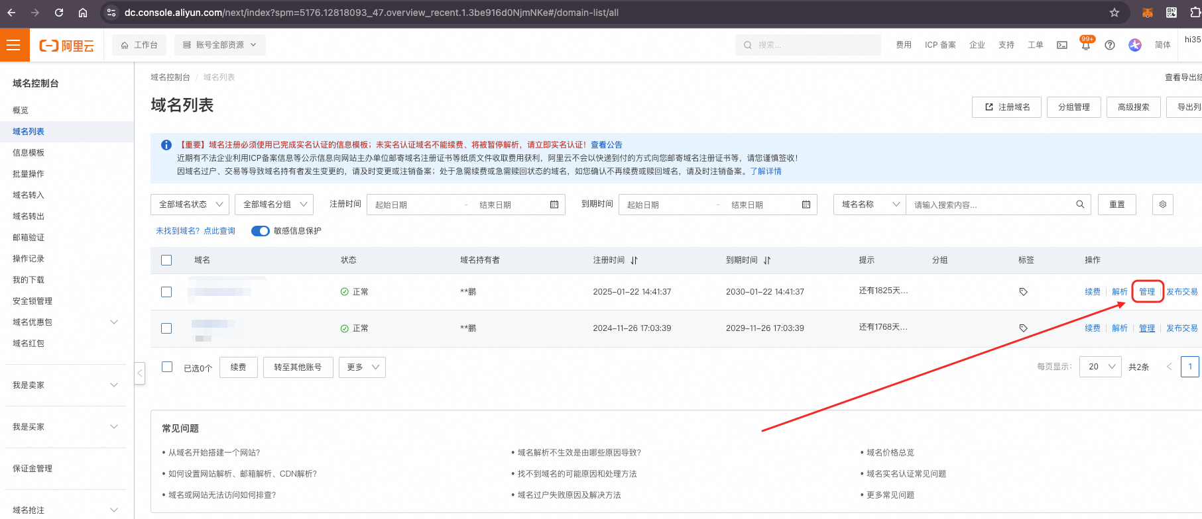The image size is (1202, 519).
Task: Reload the page
Action: pos(59,13)
